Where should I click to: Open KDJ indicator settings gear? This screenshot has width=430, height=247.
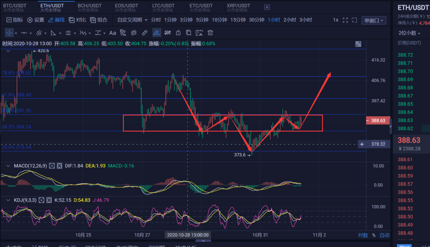tap(41, 200)
